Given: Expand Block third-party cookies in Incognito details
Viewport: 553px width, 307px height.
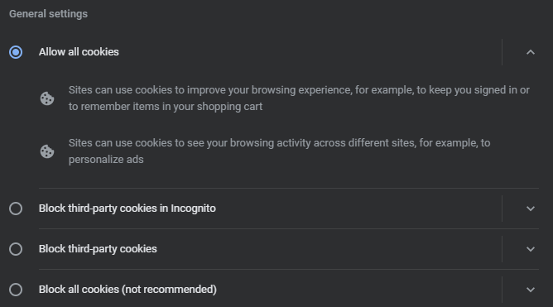Looking at the screenshot, I should 531,209.
